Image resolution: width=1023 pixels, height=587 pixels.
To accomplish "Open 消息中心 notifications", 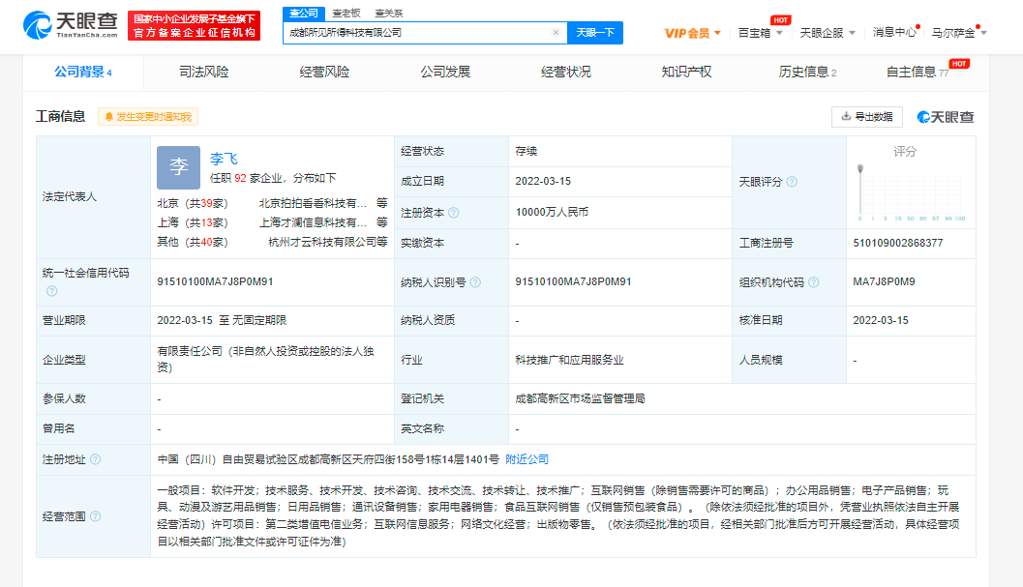I will (894, 33).
